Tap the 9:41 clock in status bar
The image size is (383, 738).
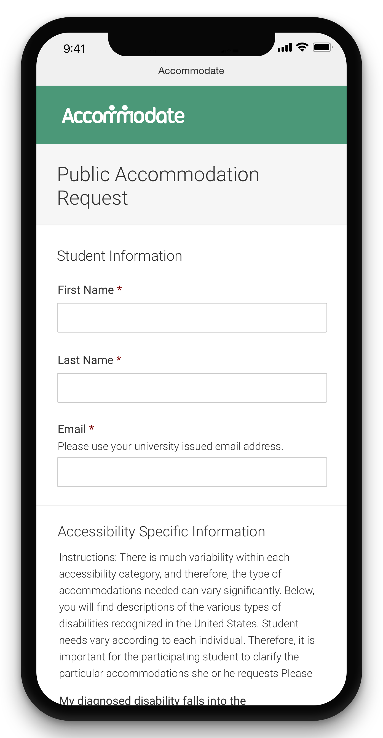point(74,49)
